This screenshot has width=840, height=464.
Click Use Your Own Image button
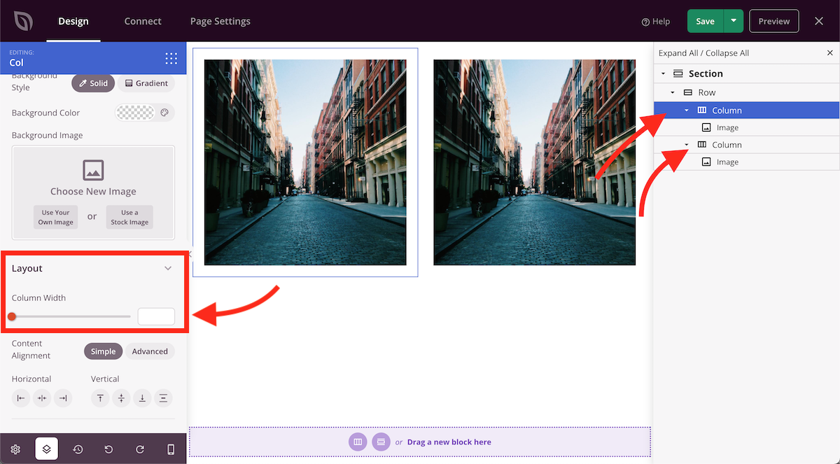56,217
